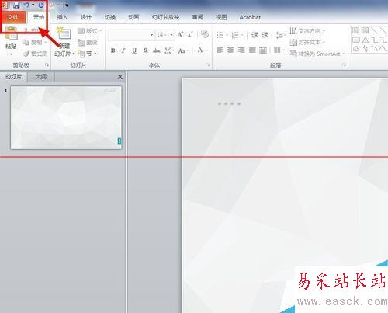Viewport: 388px width, 313px height.
Task: Switch to the 开始 (Home) tab
Action: point(38,17)
